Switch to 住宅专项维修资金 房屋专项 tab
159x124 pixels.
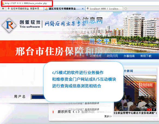25,9
